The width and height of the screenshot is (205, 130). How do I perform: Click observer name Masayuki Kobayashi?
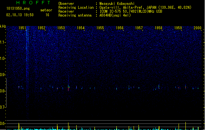coord(117,4)
